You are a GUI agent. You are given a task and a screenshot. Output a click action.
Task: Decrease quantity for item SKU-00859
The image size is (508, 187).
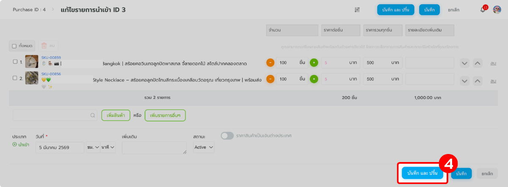(x=270, y=63)
